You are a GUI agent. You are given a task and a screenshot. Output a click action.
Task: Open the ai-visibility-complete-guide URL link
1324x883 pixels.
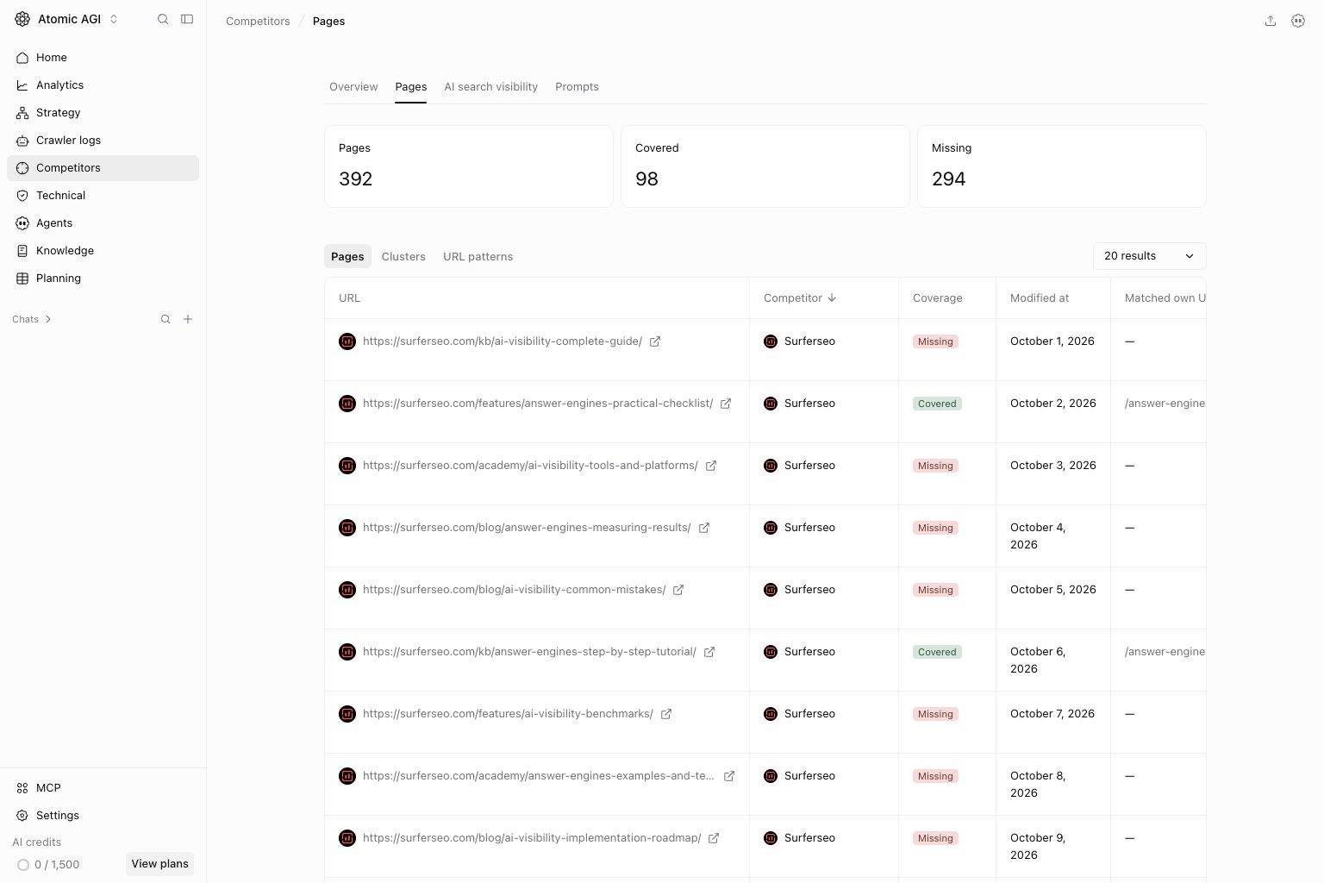[x=503, y=341]
